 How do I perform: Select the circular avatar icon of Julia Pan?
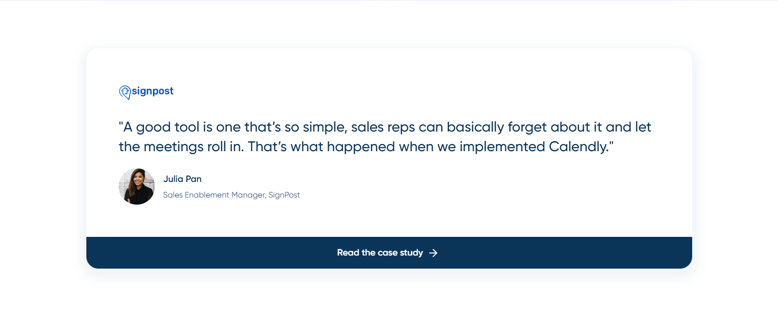137,186
